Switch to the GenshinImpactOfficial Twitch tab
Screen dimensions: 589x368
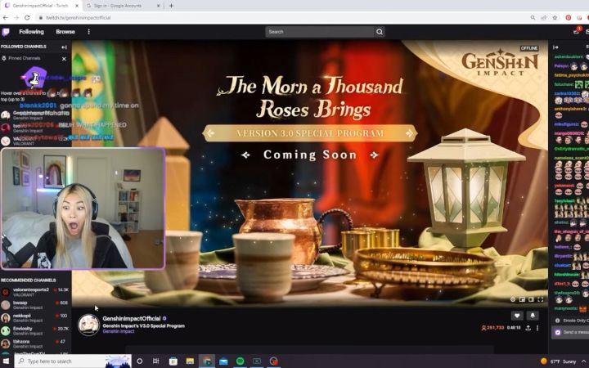[x=42, y=6]
